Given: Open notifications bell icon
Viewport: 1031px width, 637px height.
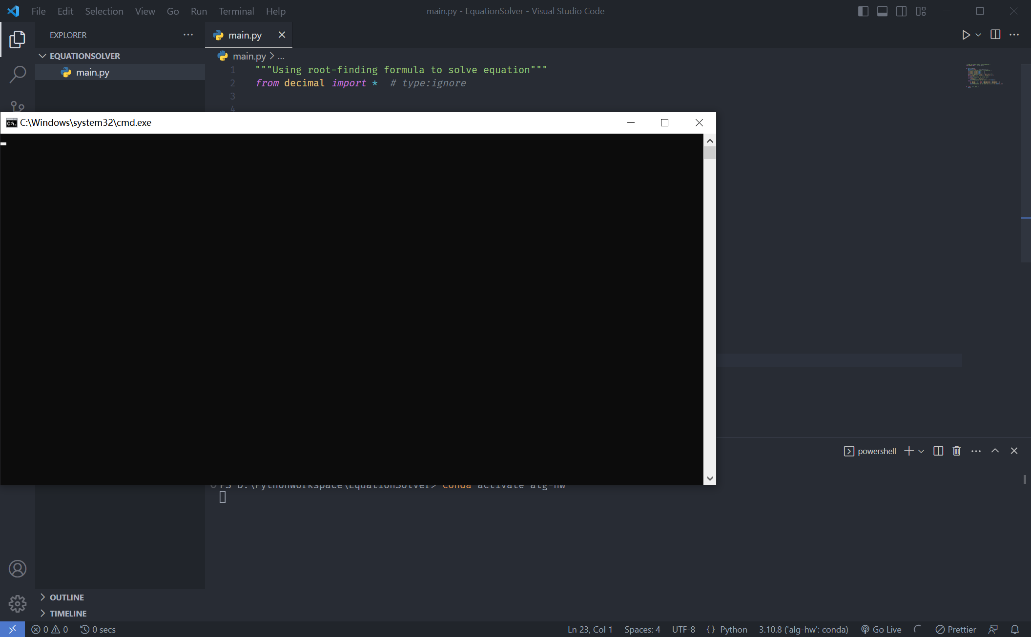Looking at the screenshot, I should (1015, 630).
